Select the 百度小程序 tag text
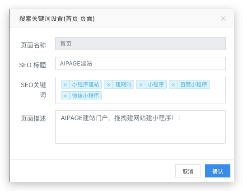The image size is (243, 191). pyautogui.click(x=194, y=84)
